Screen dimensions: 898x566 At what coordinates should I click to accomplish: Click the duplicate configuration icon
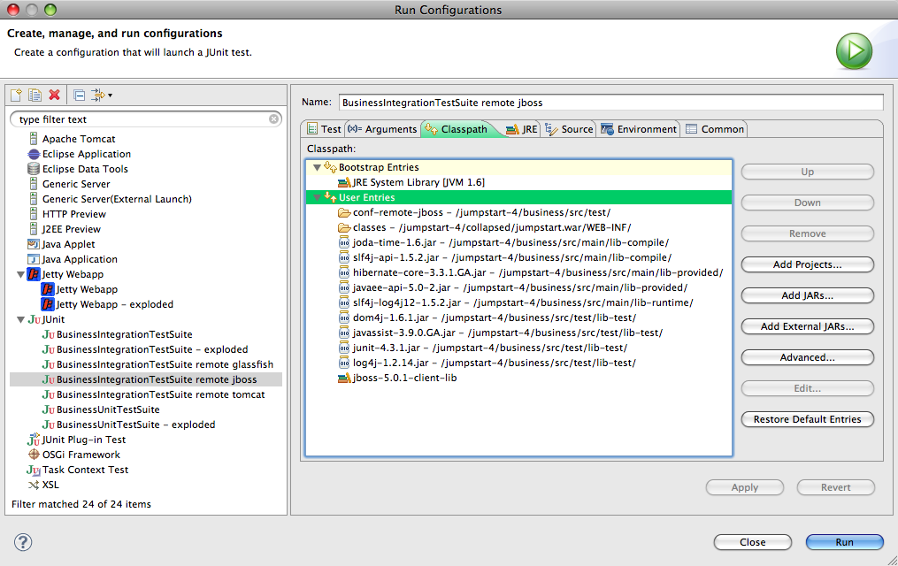pos(35,95)
